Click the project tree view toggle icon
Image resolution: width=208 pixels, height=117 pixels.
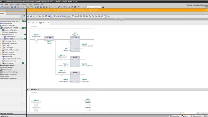22,16
